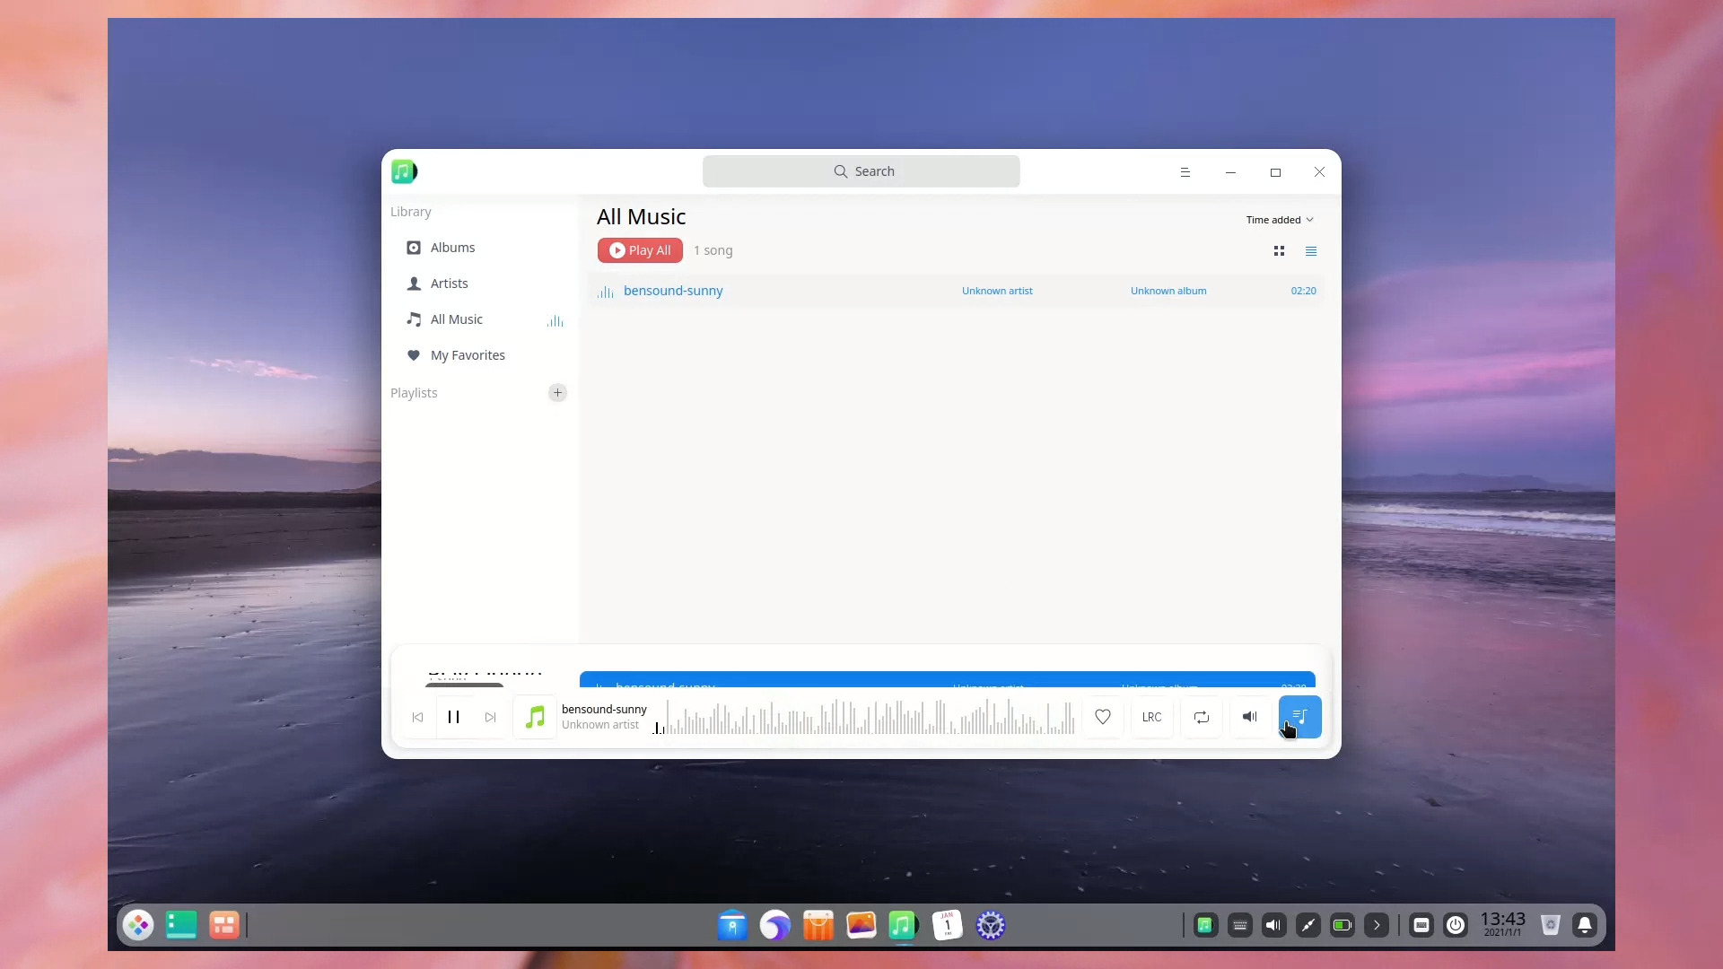Select All Music in the sidebar

(x=457, y=319)
